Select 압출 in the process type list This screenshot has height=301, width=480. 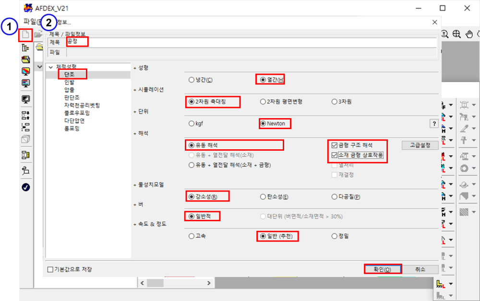point(69,90)
